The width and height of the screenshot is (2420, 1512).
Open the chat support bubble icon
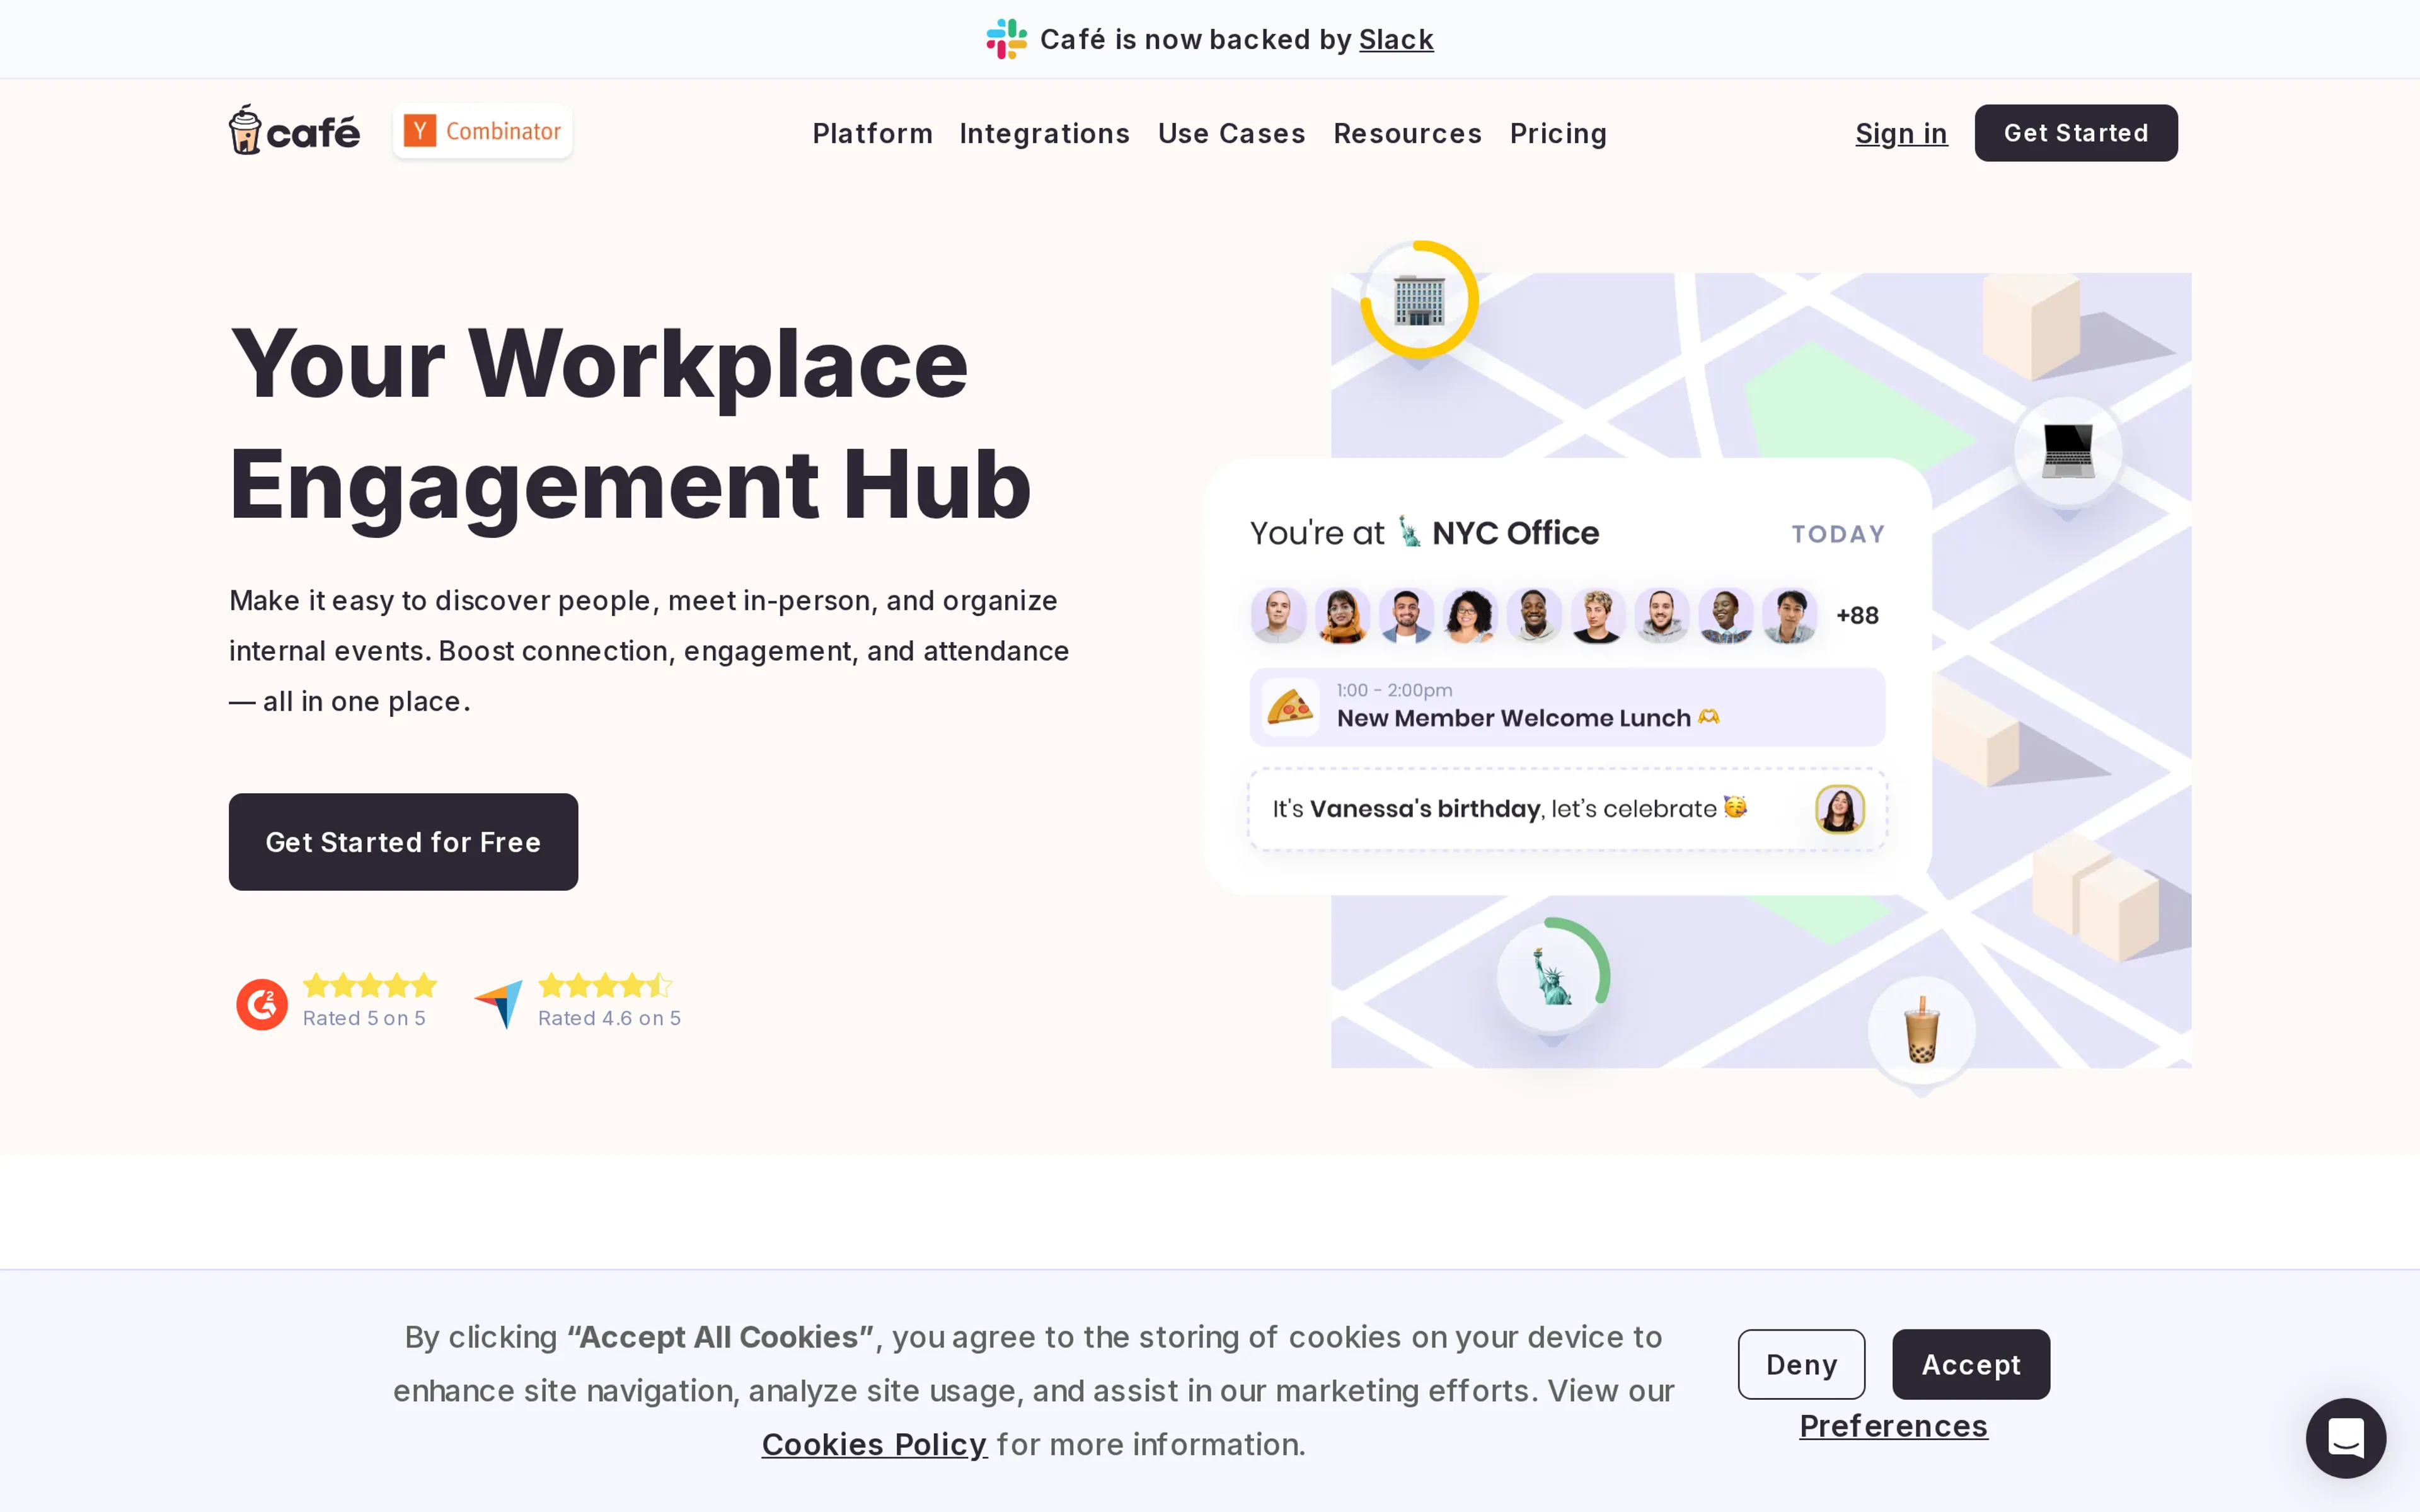coord(2345,1437)
